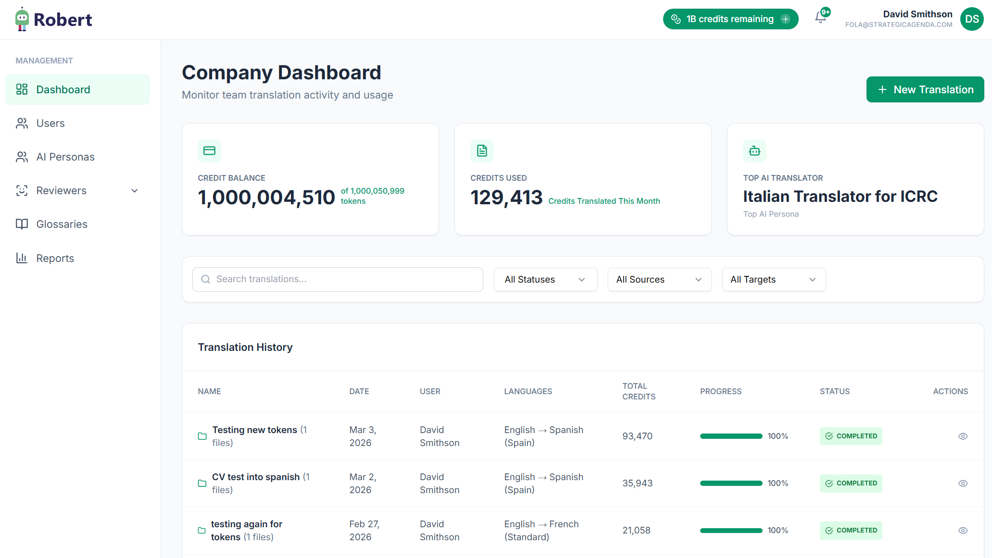Select the Reports chart icon
The height and width of the screenshot is (558, 992).
pos(21,258)
